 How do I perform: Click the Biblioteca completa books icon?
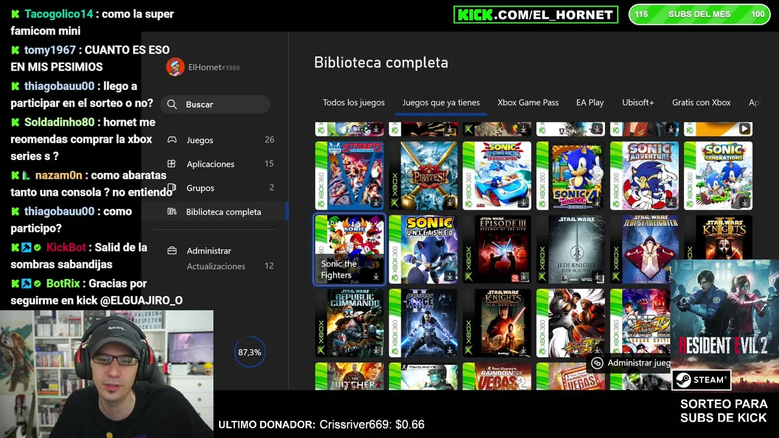[172, 212]
